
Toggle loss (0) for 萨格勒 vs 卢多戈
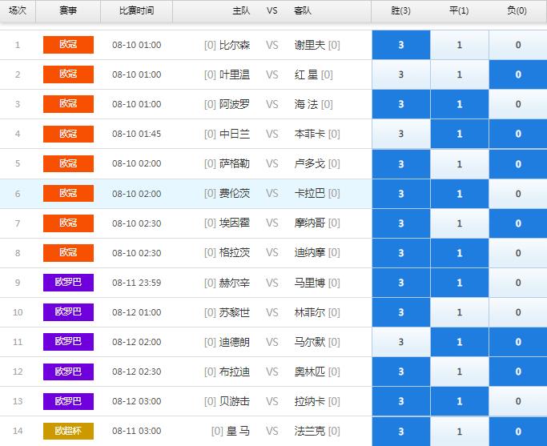click(518, 163)
